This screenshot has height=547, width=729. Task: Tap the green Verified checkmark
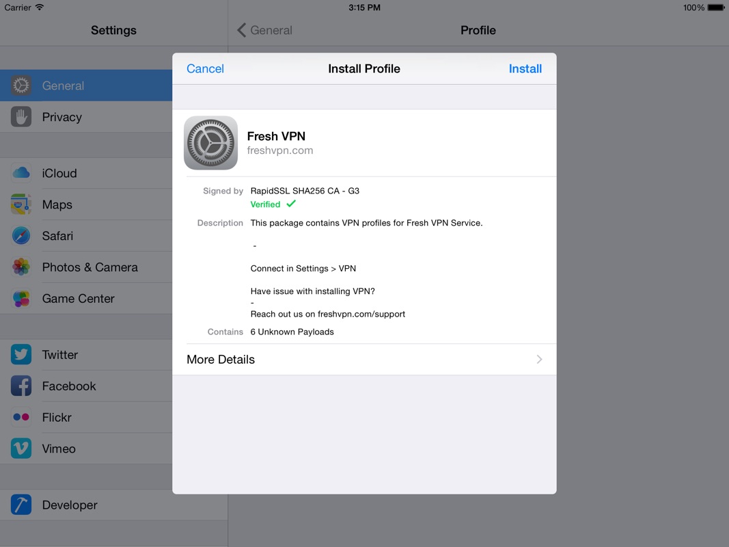point(291,204)
